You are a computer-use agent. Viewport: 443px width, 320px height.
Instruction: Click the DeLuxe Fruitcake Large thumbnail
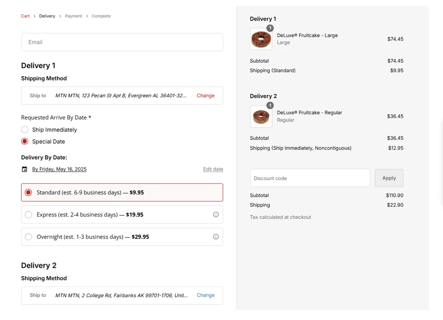coord(261,39)
